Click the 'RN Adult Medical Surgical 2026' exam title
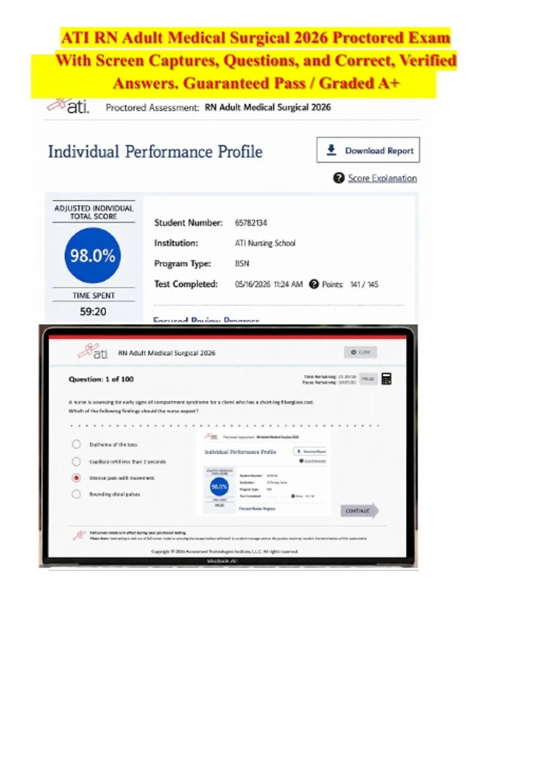Viewport: 552px width, 783px height. click(x=167, y=353)
